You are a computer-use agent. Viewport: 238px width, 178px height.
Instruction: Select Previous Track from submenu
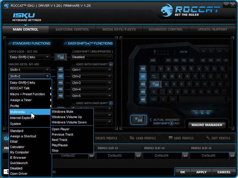72,134
